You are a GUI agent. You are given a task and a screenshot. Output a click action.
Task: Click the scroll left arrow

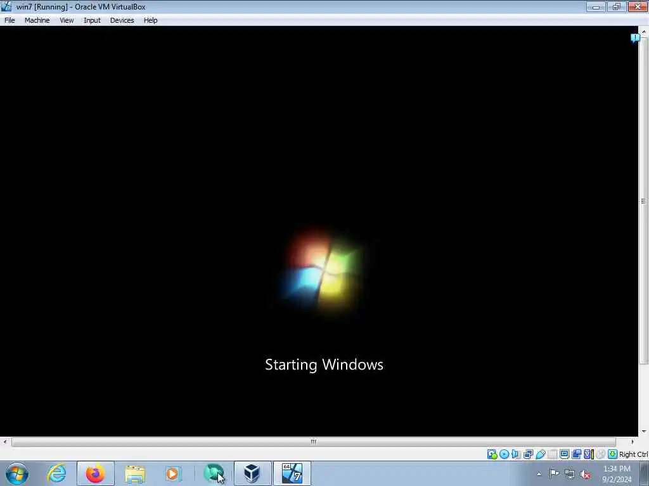4,442
